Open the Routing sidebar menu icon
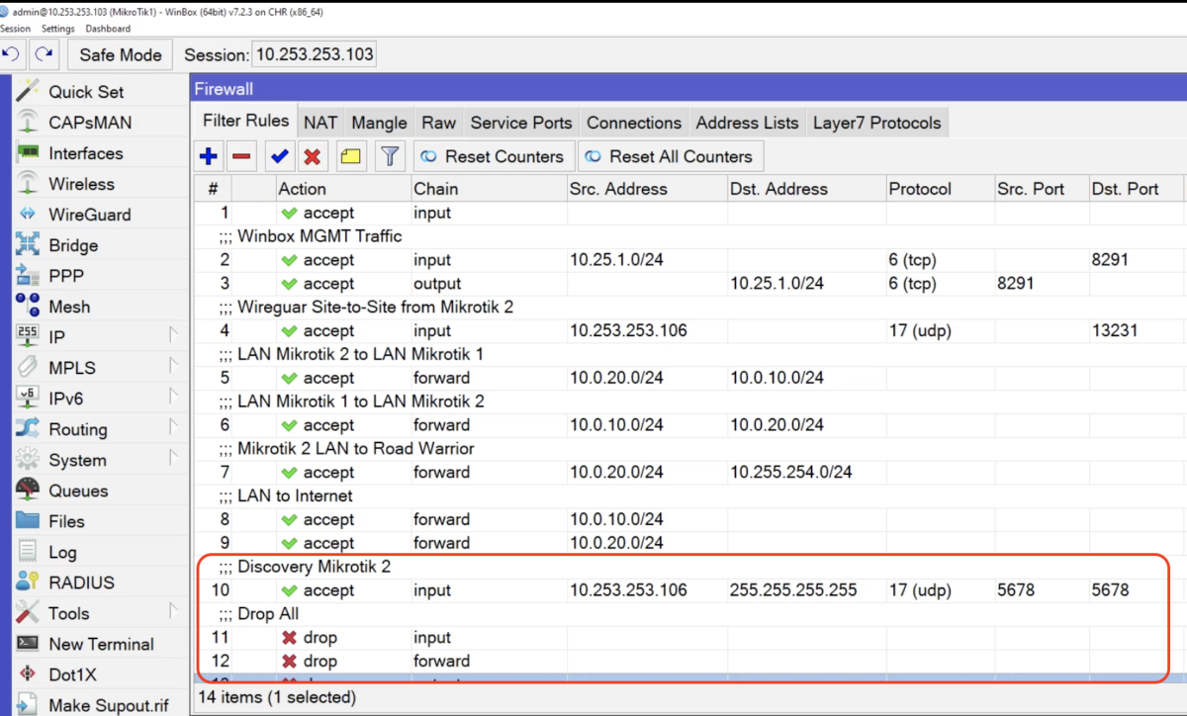 click(x=28, y=428)
